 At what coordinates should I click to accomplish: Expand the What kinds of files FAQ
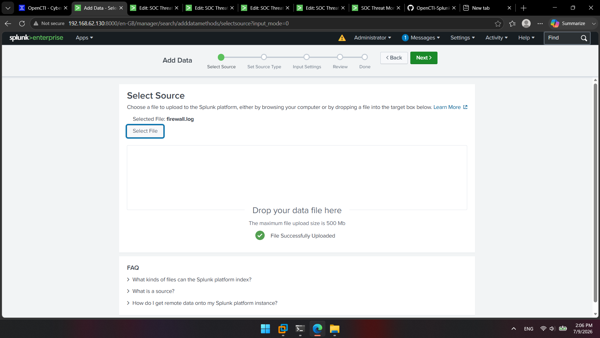pos(189,279)
